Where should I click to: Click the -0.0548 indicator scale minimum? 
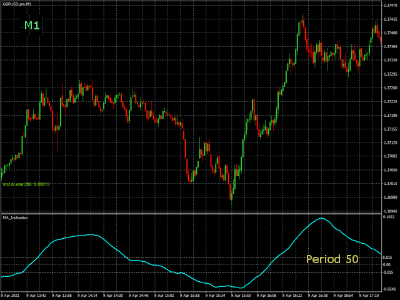389,289
